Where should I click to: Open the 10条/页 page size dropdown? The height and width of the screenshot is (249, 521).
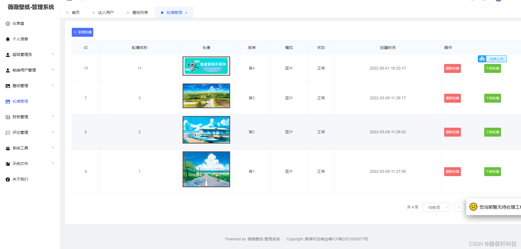point(436,207)
